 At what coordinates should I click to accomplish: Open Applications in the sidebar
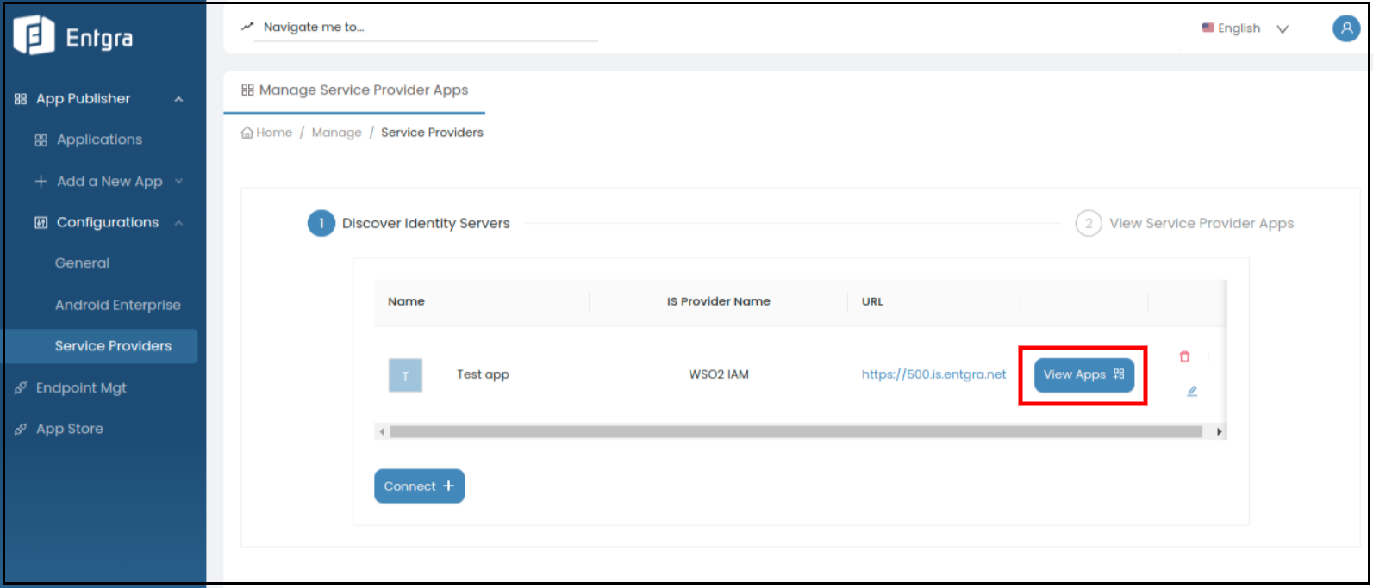99,139
